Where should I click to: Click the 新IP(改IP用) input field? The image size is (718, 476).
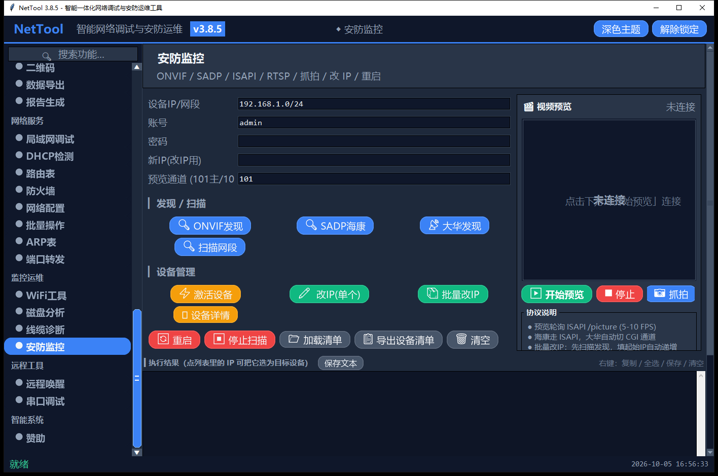(374, 160)
